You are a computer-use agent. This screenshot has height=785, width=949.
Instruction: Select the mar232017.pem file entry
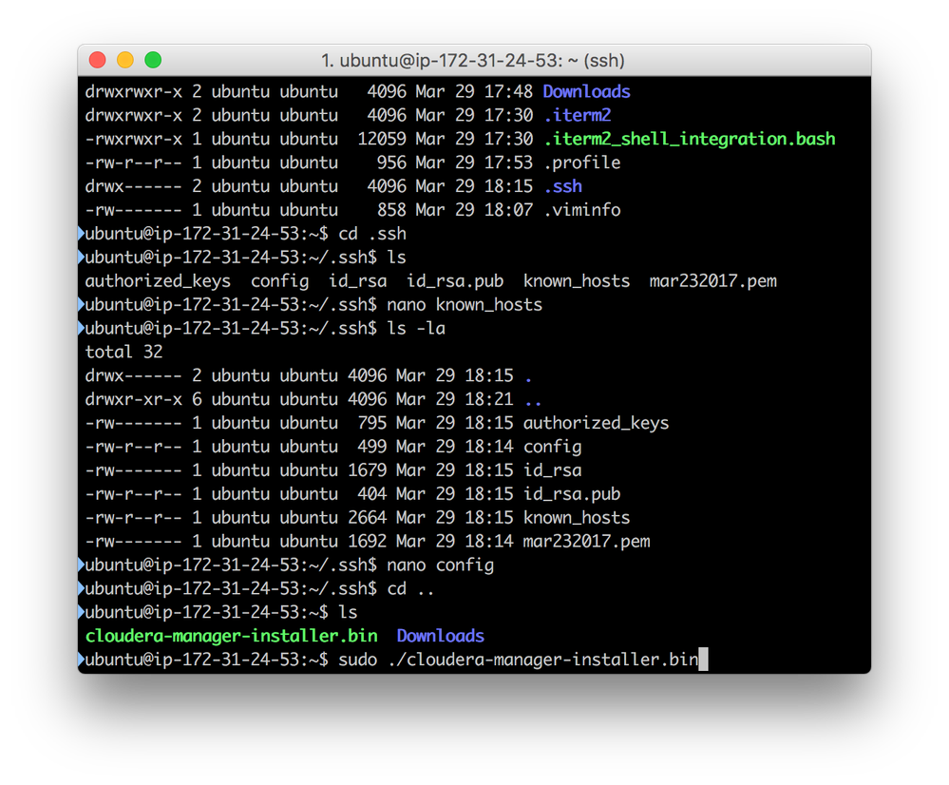pyautogui.click(x=712, y=280)
